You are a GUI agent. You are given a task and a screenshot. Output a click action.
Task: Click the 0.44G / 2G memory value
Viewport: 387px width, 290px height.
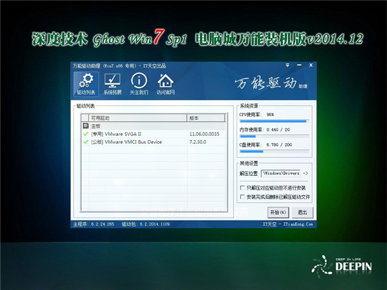[x=278, y=129]
